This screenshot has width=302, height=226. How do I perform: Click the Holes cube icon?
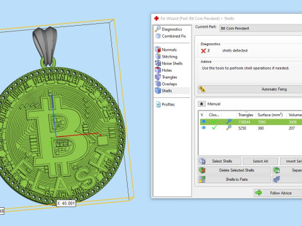[x=158, y=70]
